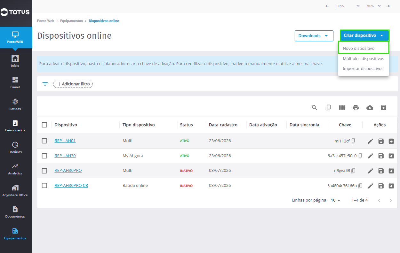Check the REP-AH30PRO row checkbox

point(44,171)
